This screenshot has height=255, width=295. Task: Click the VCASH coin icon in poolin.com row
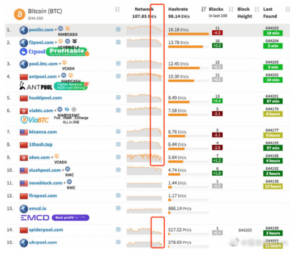click(x=68, y=28)
